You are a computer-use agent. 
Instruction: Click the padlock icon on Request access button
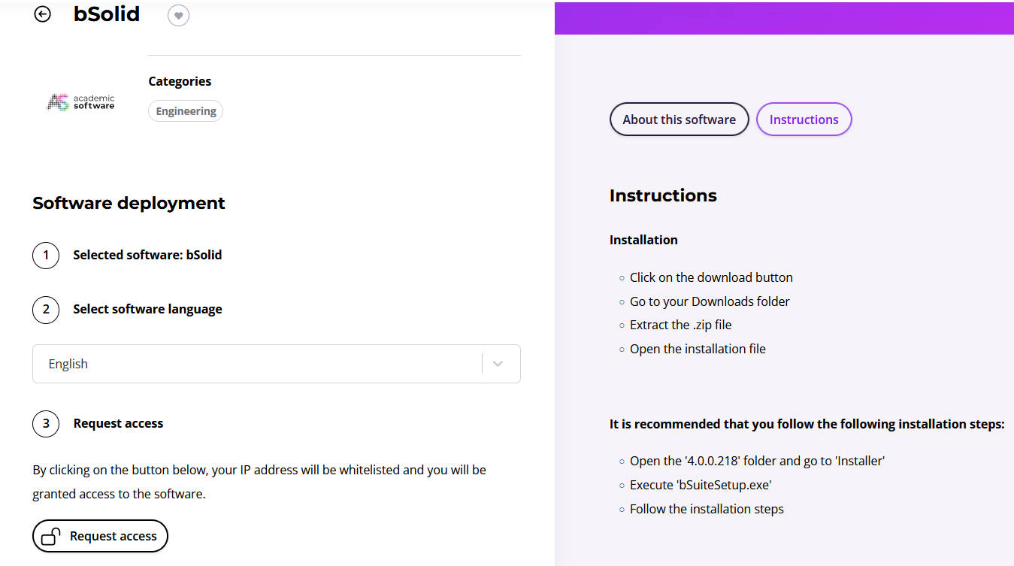click(x=50, y=535)
